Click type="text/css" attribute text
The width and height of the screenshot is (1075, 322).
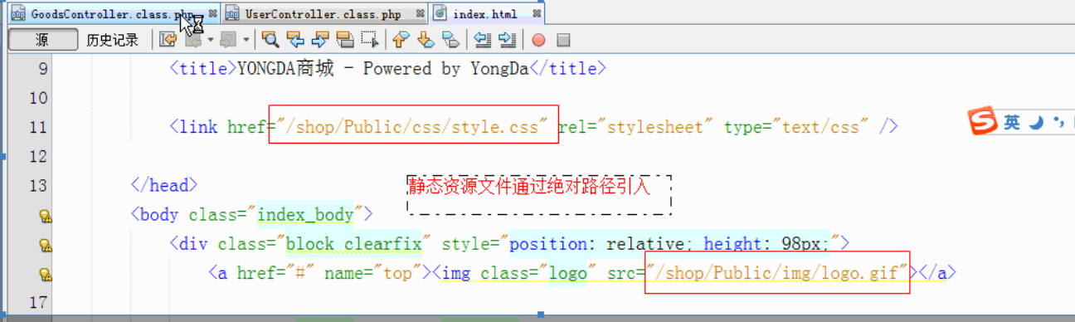[x=797, y=127]
